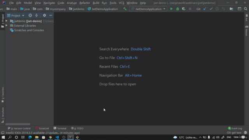Click IntelliJ IDEA update available message
Screen dimensions: 249x140
(x=43, y=133)
